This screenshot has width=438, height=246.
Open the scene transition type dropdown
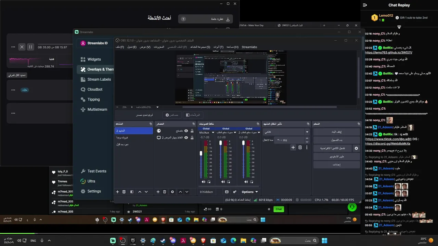(x=286, y=132)
